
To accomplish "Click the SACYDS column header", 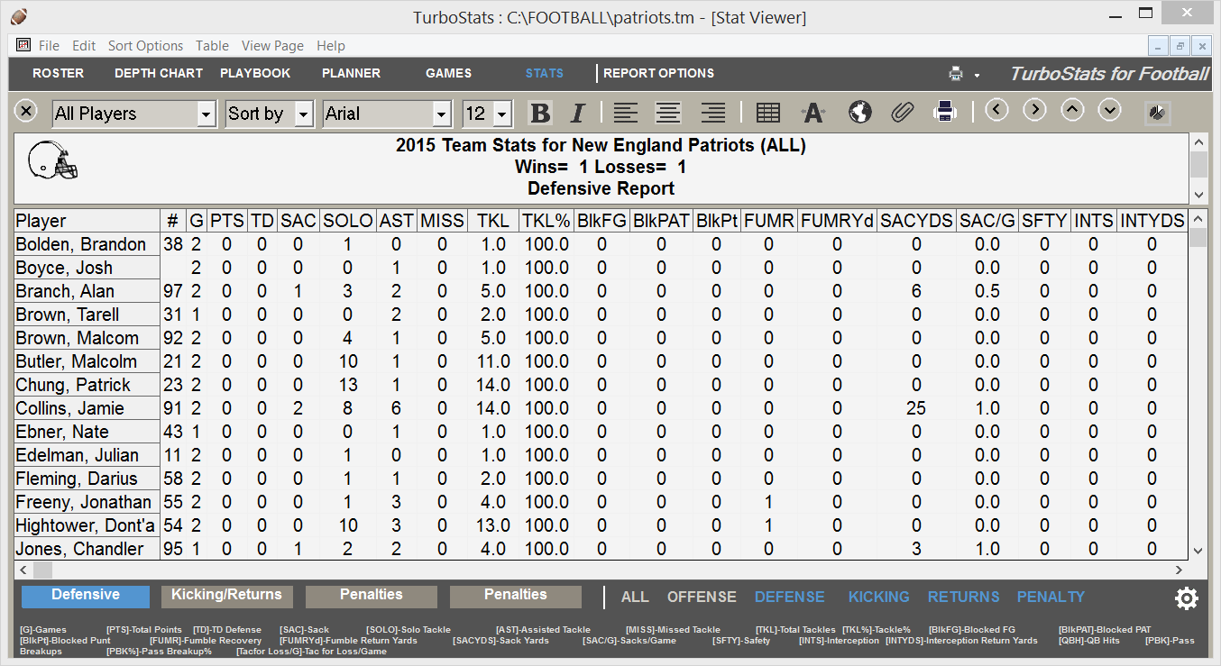I will tap(916, 221).
